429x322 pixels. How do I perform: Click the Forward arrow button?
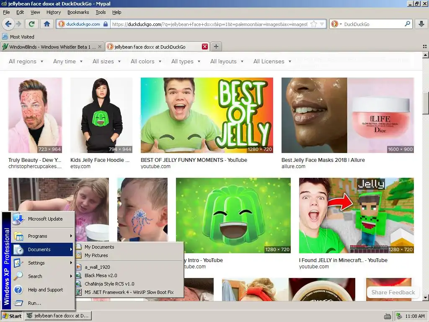point(18,24)
